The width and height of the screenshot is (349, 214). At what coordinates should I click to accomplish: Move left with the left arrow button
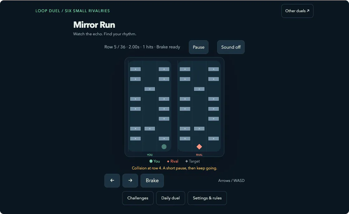[x=112, y=181]
